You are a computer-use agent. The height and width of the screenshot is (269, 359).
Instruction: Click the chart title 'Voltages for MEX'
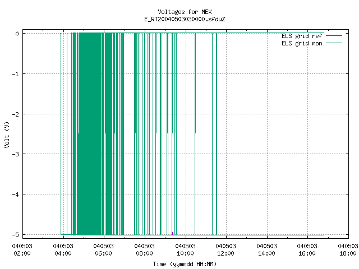185,12
